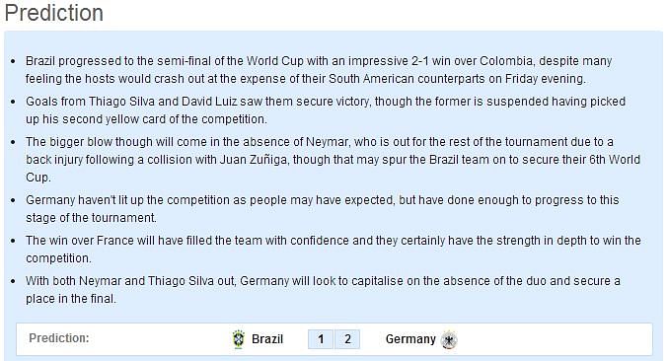Click the paragraph about Thiago Silva and David Luiz goals
The image size is (668, 361).
point(326,110)
